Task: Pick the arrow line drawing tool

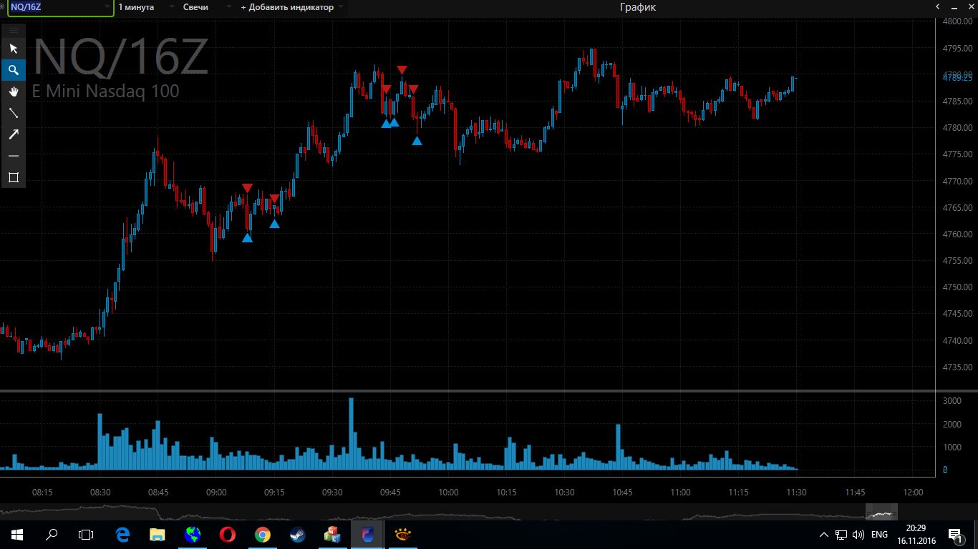Action: click(x=13, y=134)
